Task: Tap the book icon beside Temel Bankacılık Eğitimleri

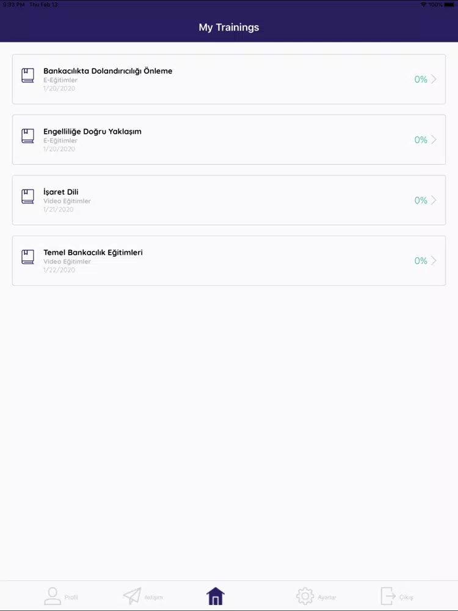Action: tap(27, 257)
